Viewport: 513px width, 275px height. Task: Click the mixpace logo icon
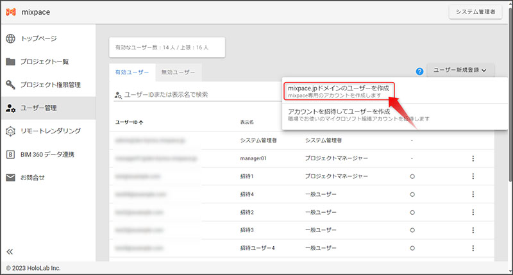click(12, 12)
